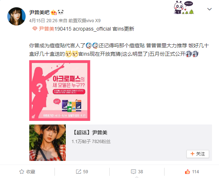The width and height of the screenshot is (219, 178).
Task: Click the 收藏 text label
Action: click(x=31, y=171)
